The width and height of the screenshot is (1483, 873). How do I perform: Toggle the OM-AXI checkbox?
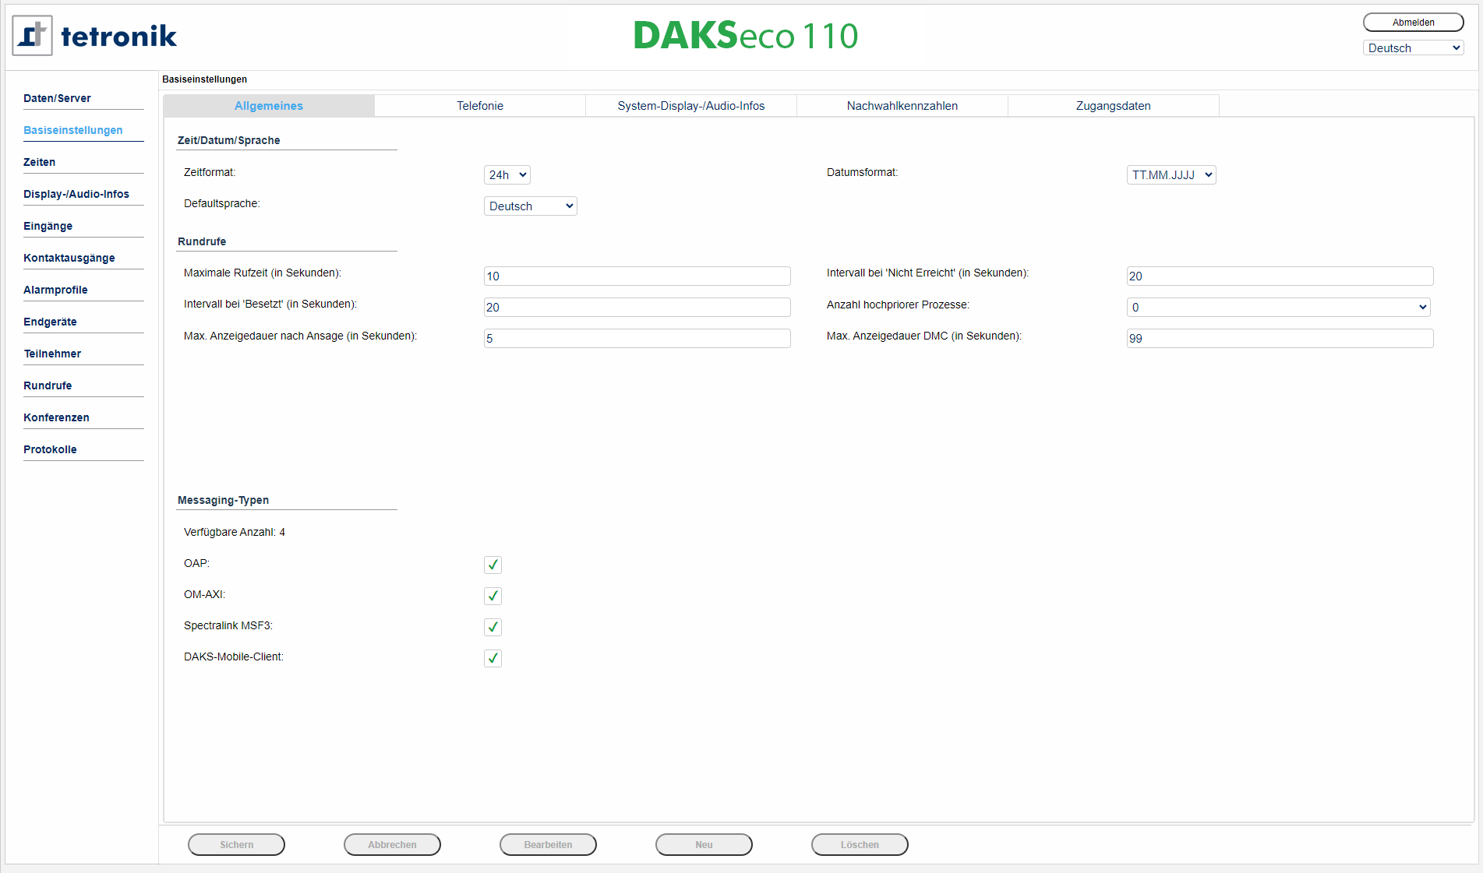click(493, 596)
